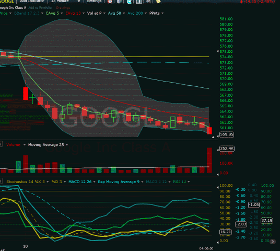
Task: Click the stochastics value badge 16.21
Action: click(226, 232)
